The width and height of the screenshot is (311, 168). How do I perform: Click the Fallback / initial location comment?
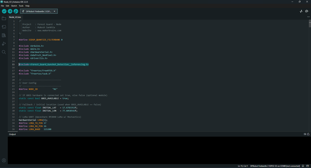pos(60,105)
